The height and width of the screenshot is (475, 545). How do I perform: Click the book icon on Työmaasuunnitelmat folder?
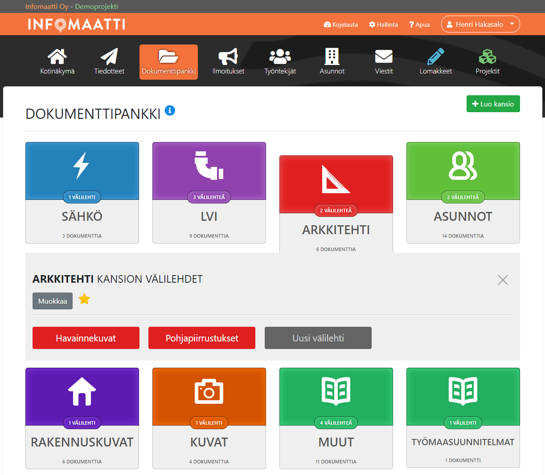tap(463, 391)
